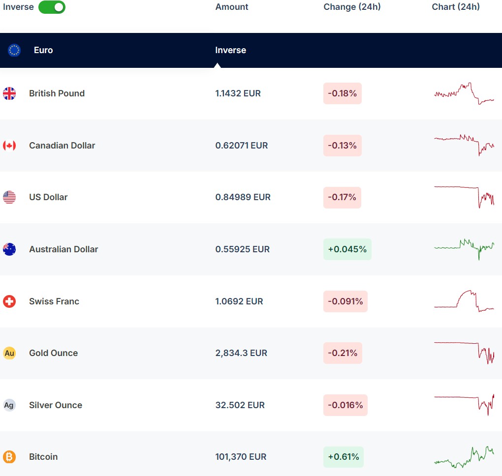Click the British Pound flag icon
Viewport: 502px width, 476px height.
[x=9, y=93]
